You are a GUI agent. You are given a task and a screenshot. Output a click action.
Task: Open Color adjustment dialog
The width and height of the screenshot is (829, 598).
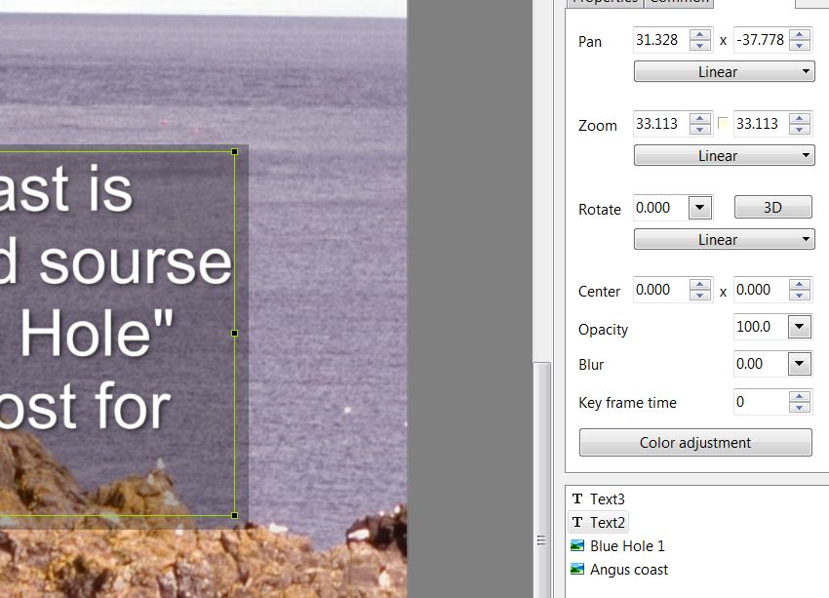click(695, 443)
